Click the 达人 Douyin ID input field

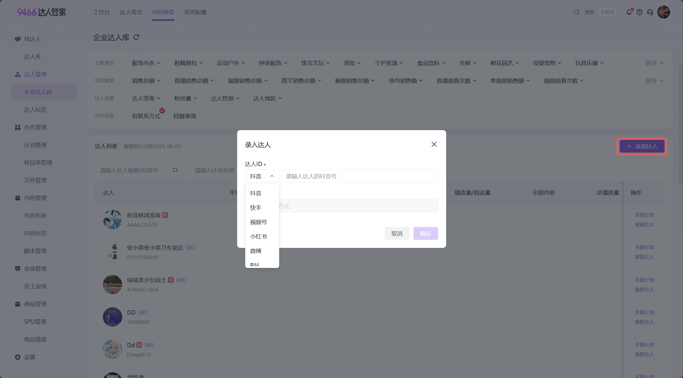359,176
